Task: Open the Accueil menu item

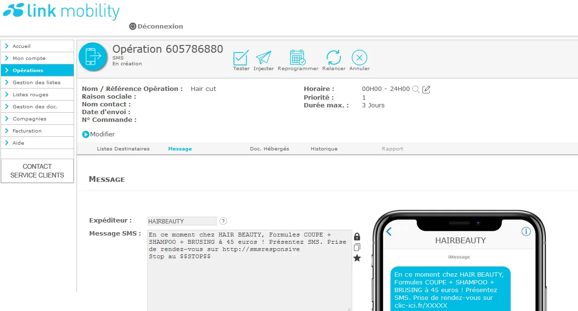Action: pos(37,46)
